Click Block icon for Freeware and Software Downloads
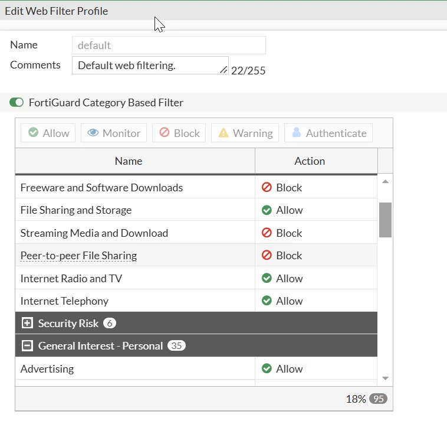Screen dimensions: 447x421 (x=267, y=187)
